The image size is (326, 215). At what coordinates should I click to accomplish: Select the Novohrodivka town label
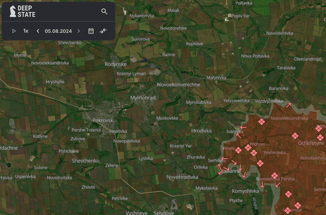[182, 177]
